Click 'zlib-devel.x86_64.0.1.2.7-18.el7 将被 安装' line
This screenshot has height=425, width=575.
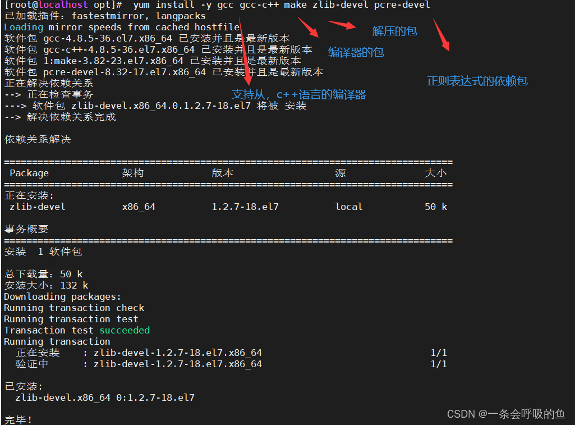point(155,106)
